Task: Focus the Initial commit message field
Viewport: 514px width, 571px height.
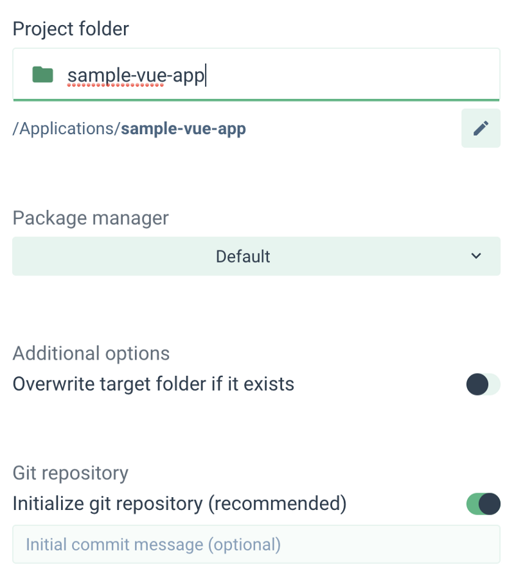Action: (256, 545)
